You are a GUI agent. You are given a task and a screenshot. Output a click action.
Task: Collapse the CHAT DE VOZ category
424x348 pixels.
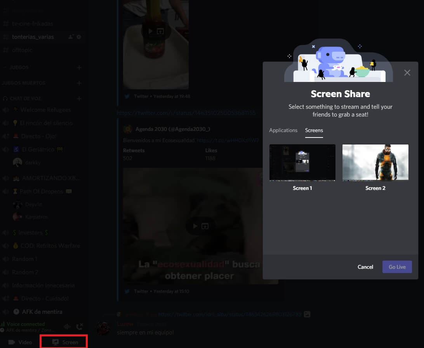click(23, 99)
